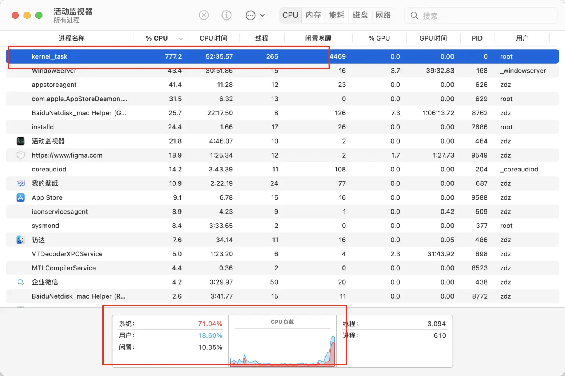565x376 pixels.
Task: Select the 活动监视器 process name
Action: pyautogui.click(x=48, y=141)
